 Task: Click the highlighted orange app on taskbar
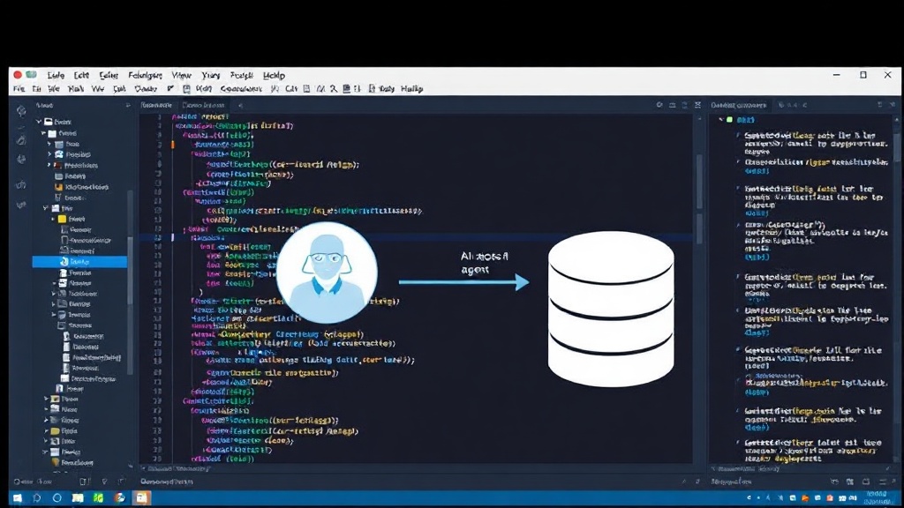[x=141, y=498]
